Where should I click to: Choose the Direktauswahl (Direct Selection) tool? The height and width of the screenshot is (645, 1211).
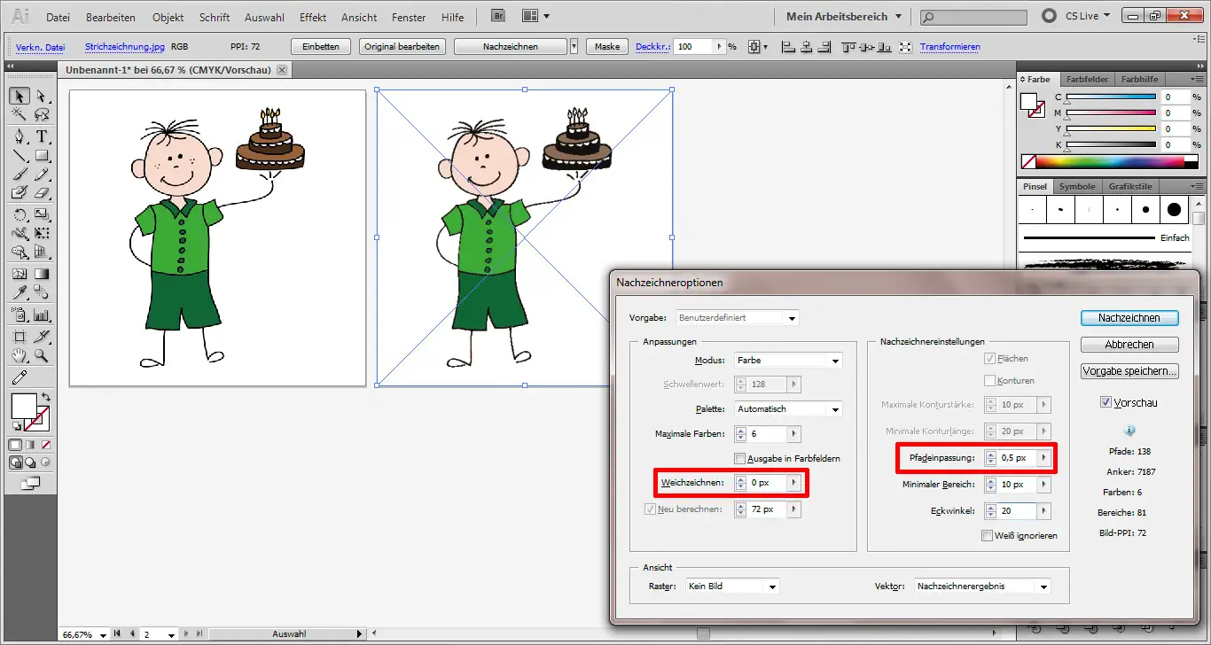click(42, 96)
